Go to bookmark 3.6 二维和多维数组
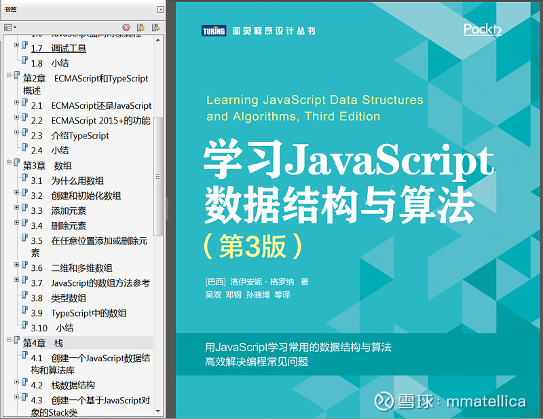 pyautogui.click(x=72, y=268)
